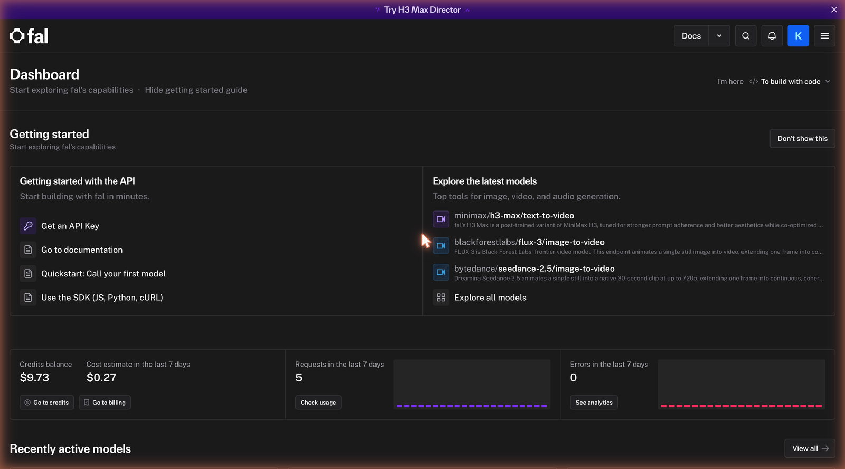Click the errors chart for last 7 days
Image resolution: width=845 pixels, height=469 pixels.
741,385
